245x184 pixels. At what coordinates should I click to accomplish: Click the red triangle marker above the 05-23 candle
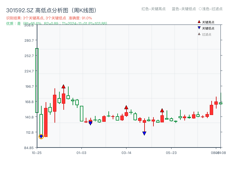[x=162, y=110]
